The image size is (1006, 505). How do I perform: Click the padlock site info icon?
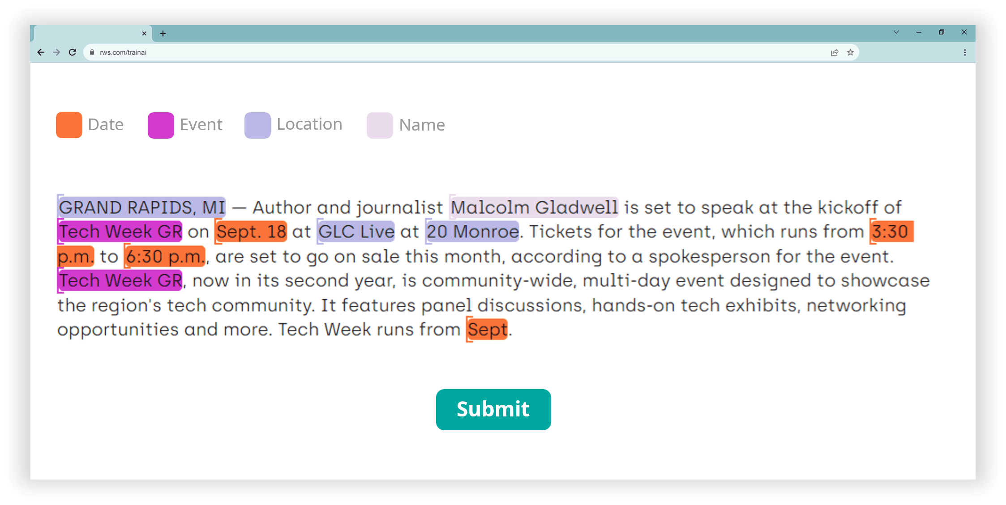tap(92, 52)
